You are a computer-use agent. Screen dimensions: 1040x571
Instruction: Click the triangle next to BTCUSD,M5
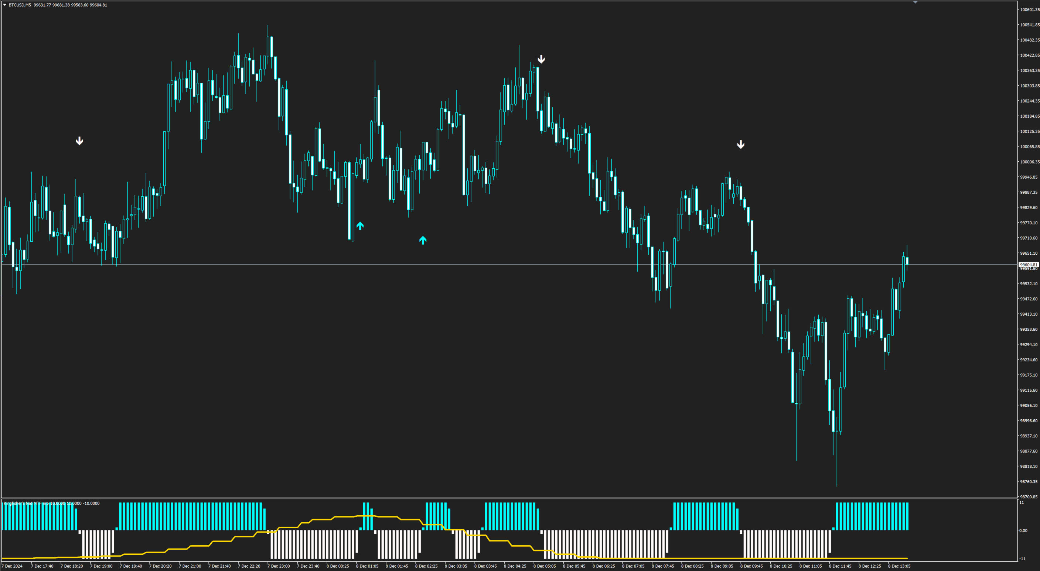[4, 5]
